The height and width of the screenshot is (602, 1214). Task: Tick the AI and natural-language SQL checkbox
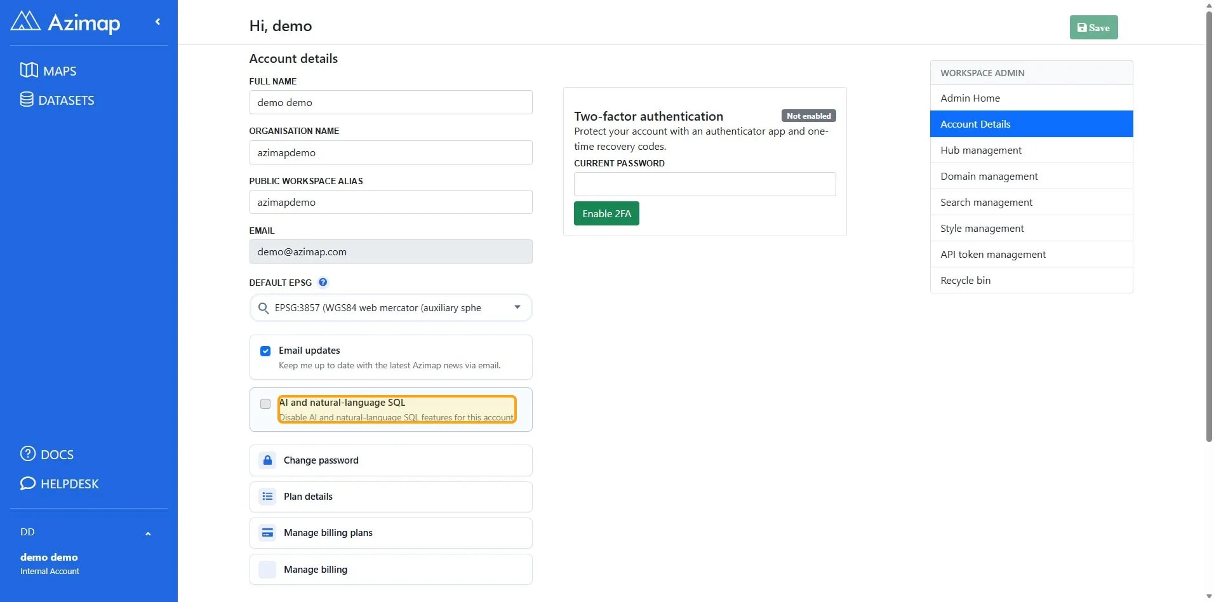pos(265,404)
